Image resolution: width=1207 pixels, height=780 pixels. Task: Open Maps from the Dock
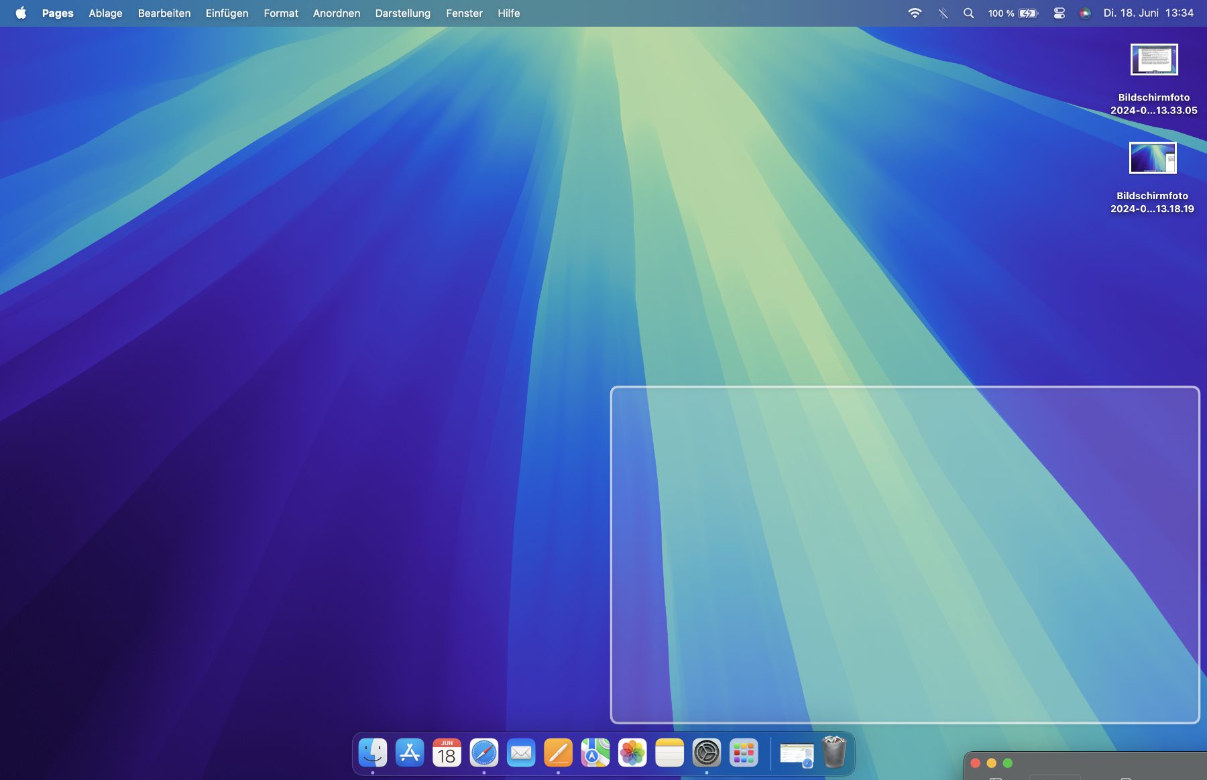pyautogui.click(x=595, y=753)
